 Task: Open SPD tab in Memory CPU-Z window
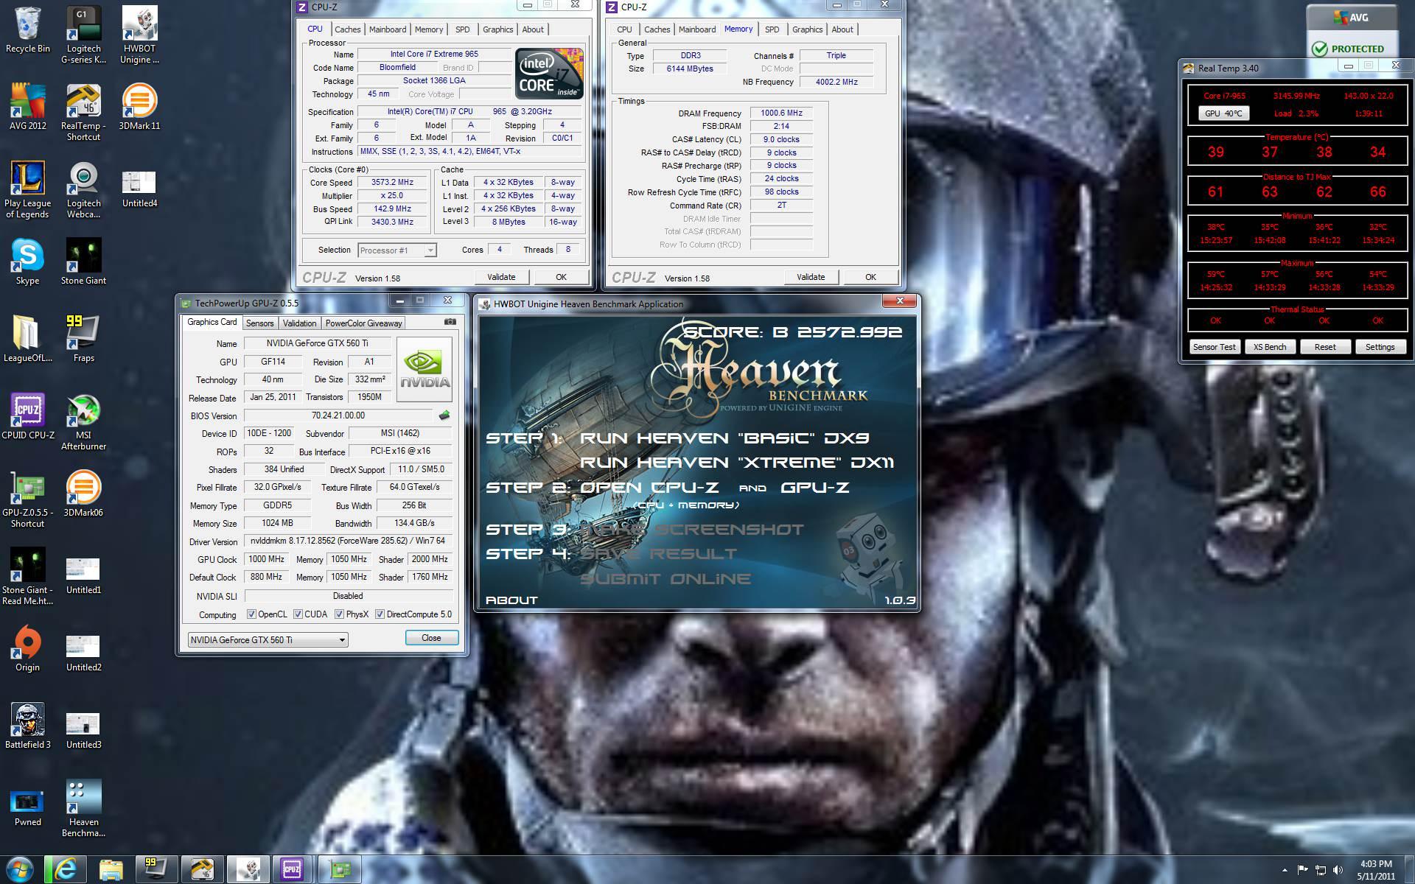[772, 29]
